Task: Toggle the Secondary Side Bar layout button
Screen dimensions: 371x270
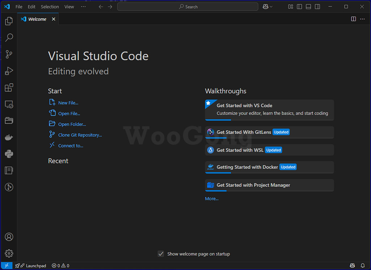Action: [x=317, y=7]
